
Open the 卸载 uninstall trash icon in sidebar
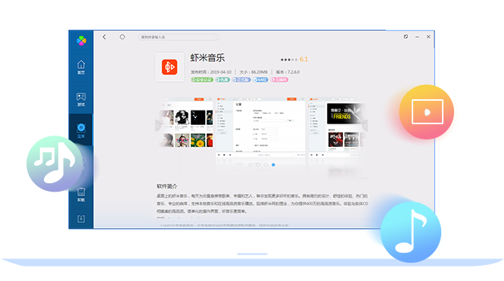tap(81, 195)
